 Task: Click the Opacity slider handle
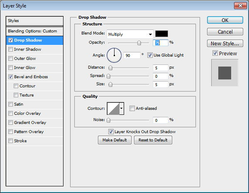139,43
